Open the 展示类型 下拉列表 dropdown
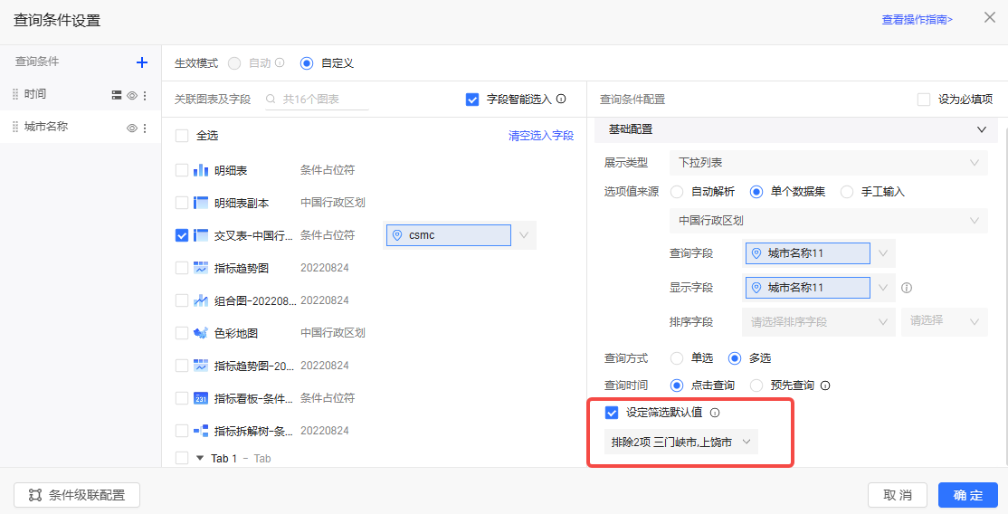The height and width of the screenshot is (514, 1008). pyautogui.click(x=828, y=163)
